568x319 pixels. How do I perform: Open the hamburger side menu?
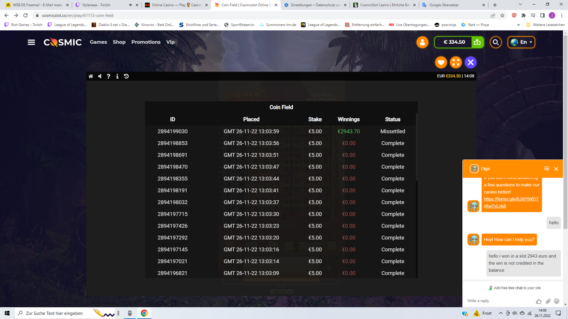coord(31,42)
